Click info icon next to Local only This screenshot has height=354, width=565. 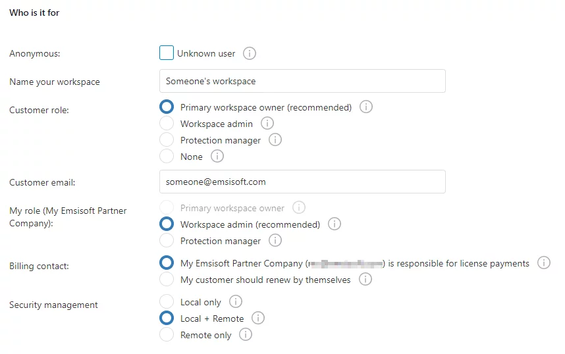coord(236,301)
